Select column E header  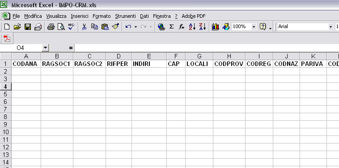(x=149, y=56)
